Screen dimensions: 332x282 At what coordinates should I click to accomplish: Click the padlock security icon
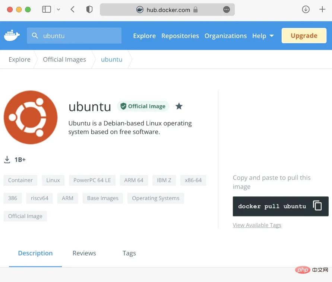point(195,10)
